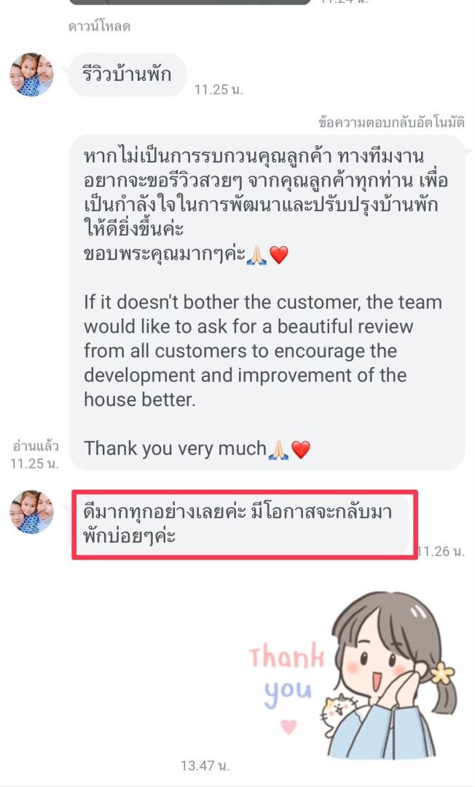Select the ดีมากทุกอย่างเลยค่ะ highlighted message
The image size is (475, 787).
[245, 525]
